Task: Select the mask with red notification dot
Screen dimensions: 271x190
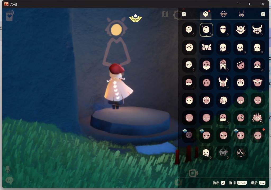Action: click(258, 135)
